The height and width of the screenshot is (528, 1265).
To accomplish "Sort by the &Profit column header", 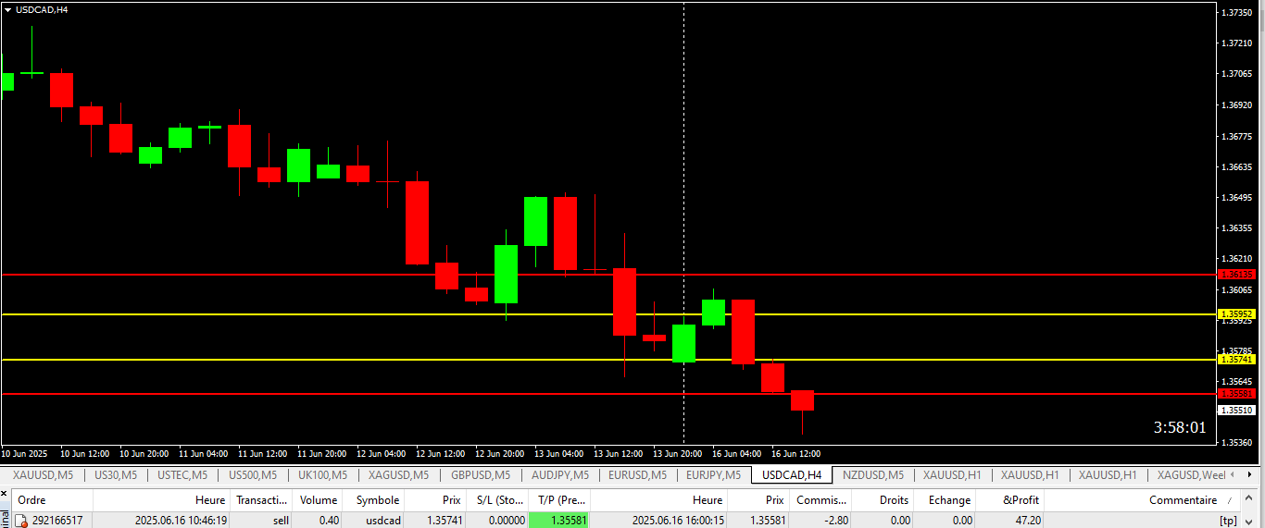I will click(x=1009, y=500).
